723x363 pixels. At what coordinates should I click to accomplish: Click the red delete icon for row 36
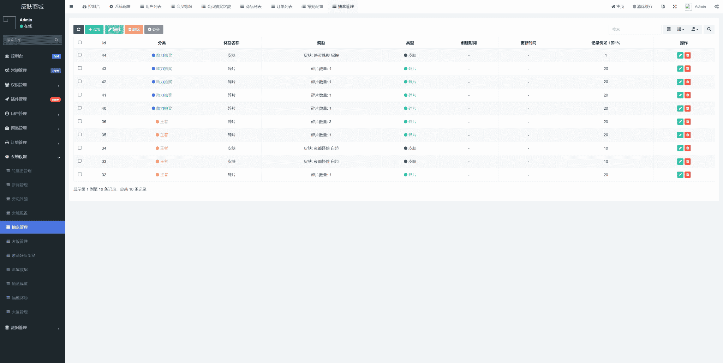(687, 122)
